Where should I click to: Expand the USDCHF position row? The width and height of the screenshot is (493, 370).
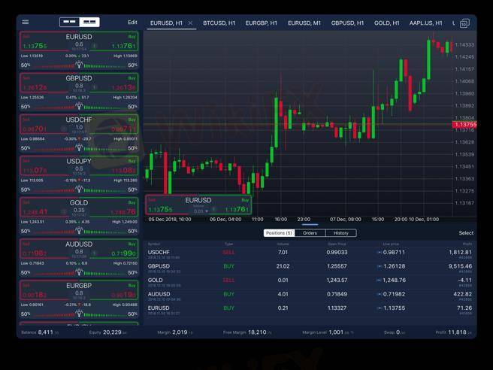click(310, 253)
